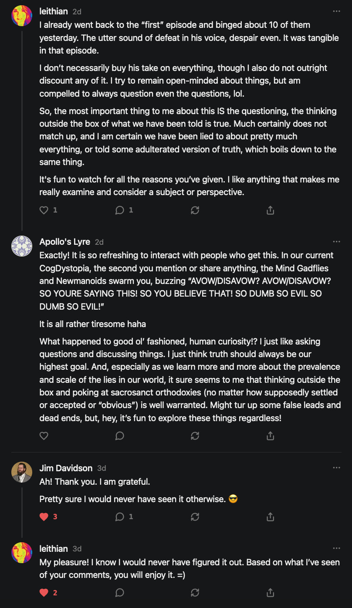This screenshot has height=608, width=352.
Task: Open replies on leithian's top comment
Action: [120, 210]
